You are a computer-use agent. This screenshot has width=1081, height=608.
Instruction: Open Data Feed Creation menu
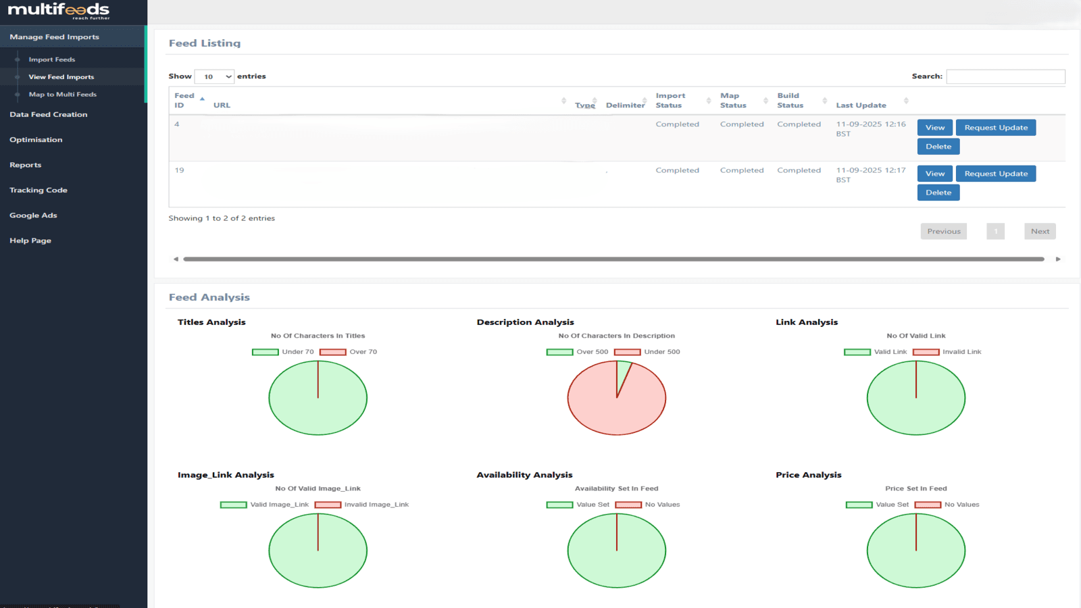[x=49, y=114]
